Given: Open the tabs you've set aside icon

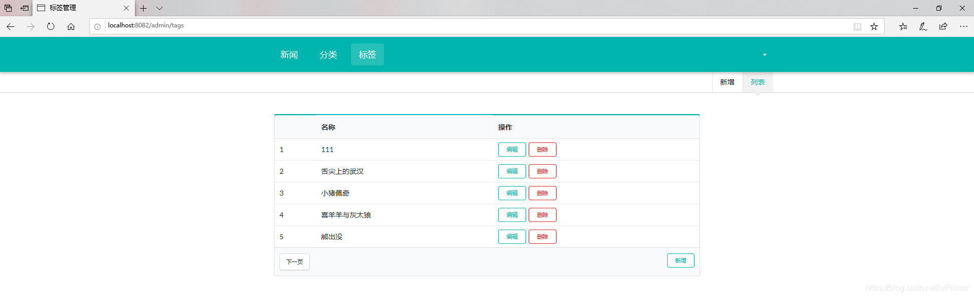Looking at the screenshot, I should [8, 8].
